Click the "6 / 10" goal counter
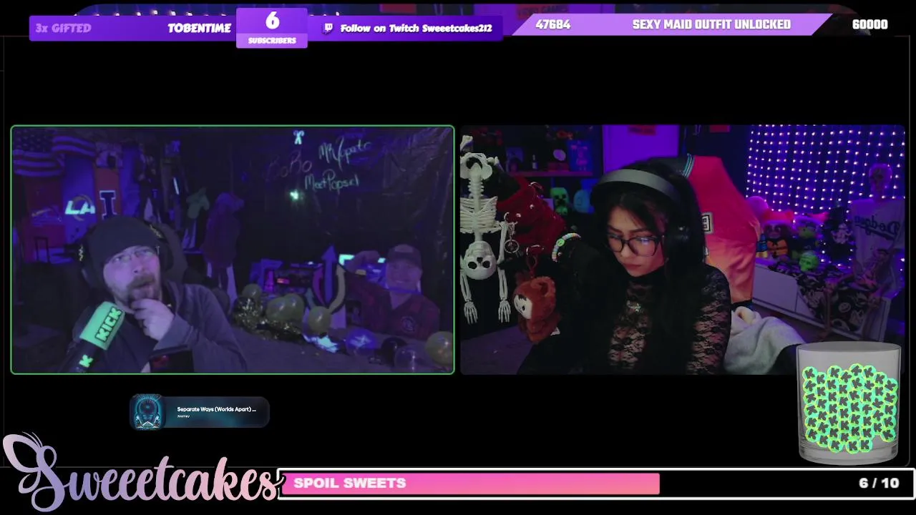916x515 pixels. pos(879,483)
